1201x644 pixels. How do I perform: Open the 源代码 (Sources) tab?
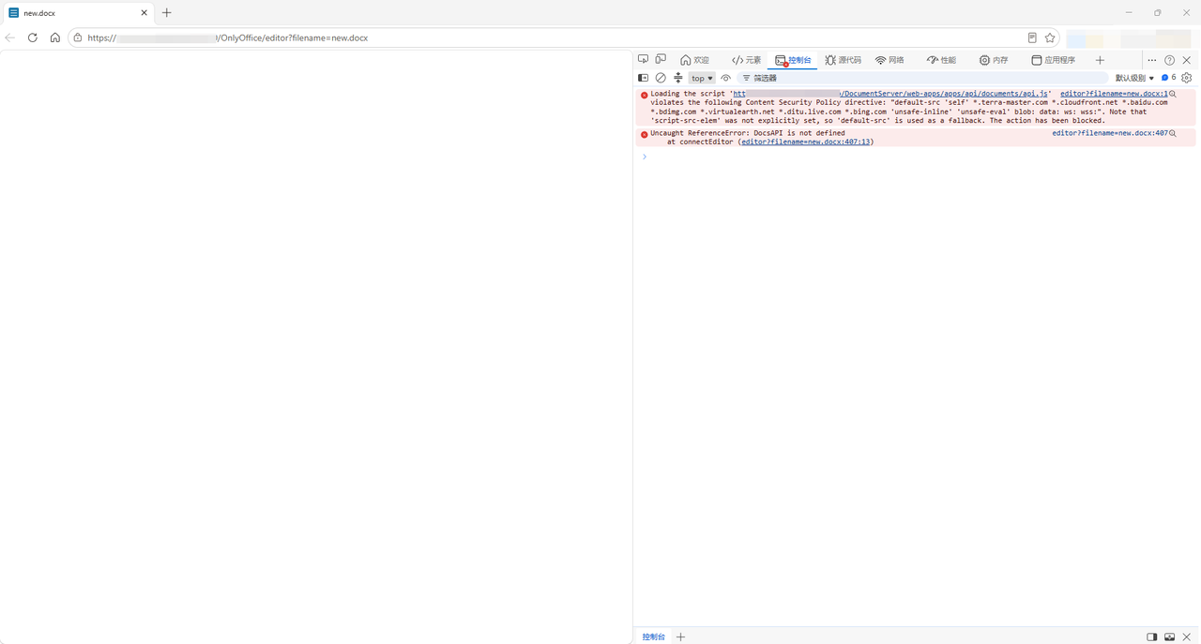(843, 60)
